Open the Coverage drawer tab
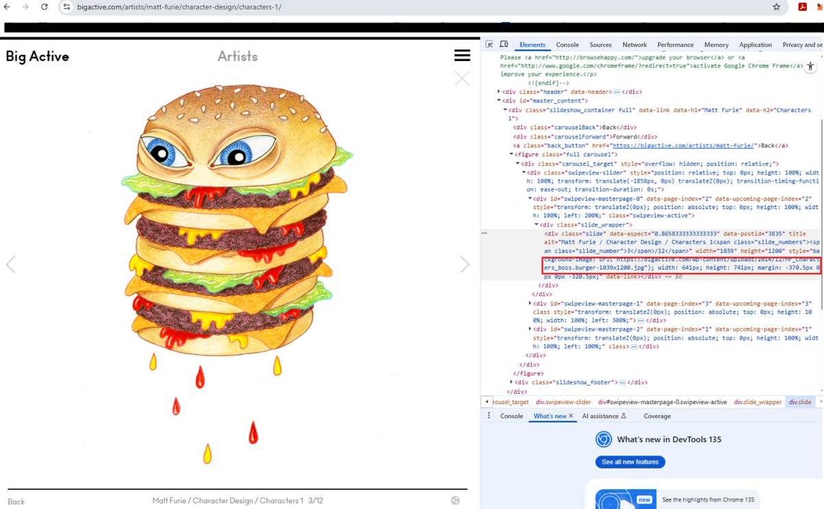 pyautogui.click(x=657, y=416)
